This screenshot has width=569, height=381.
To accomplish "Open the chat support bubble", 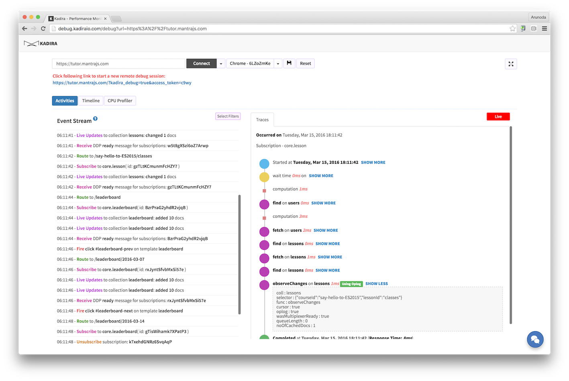I will [x=535, y=339].
